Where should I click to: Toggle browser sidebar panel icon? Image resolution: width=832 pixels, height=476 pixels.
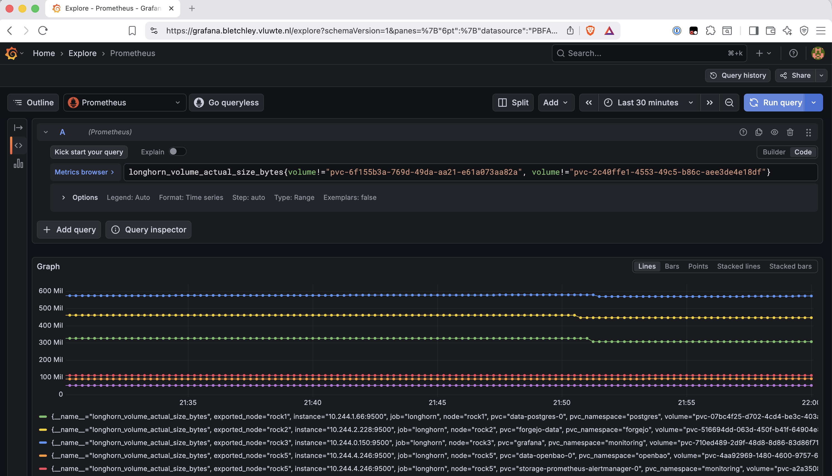click(754, 31)
